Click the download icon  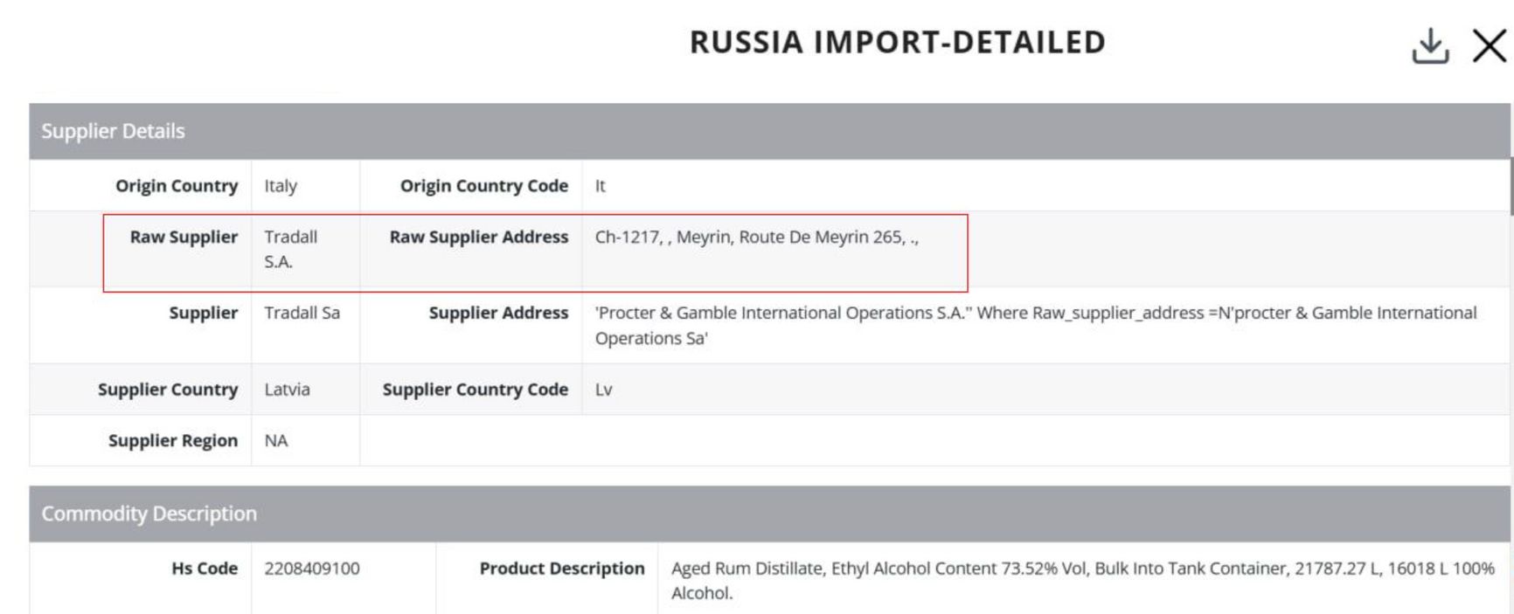1430,45
